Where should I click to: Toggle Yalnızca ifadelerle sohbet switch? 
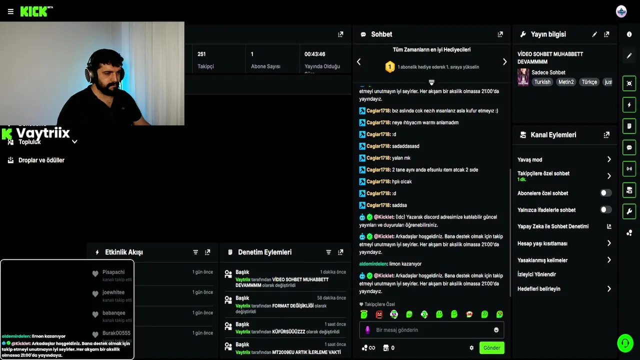pos(605,210)
